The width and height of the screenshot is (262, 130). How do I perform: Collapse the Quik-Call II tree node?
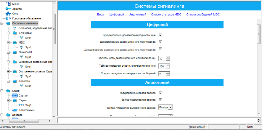click(8, 52)
